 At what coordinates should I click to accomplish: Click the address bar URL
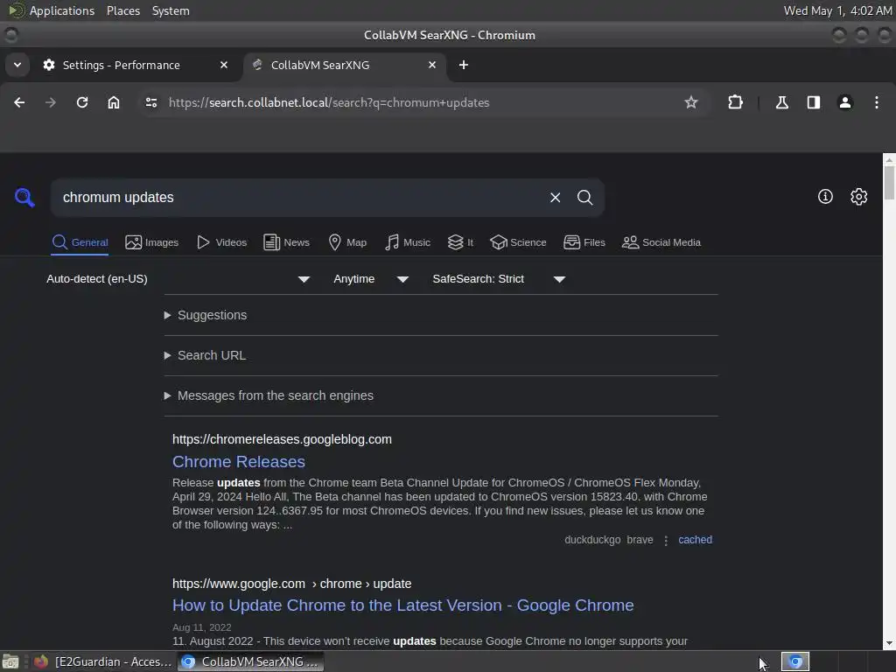tap(329, 102)
